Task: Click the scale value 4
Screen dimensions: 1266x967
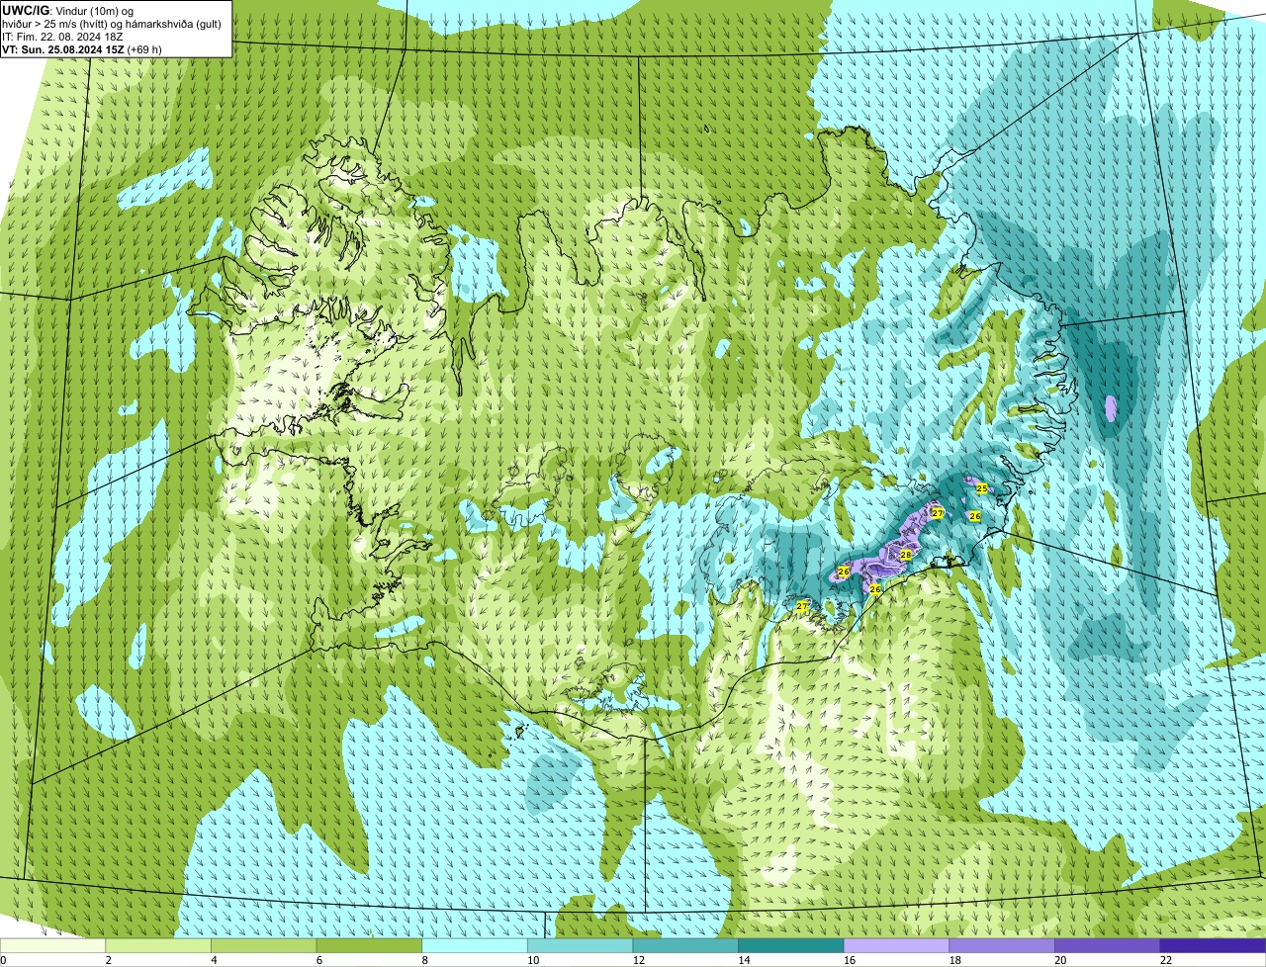Action: click(x=214, y=960)
